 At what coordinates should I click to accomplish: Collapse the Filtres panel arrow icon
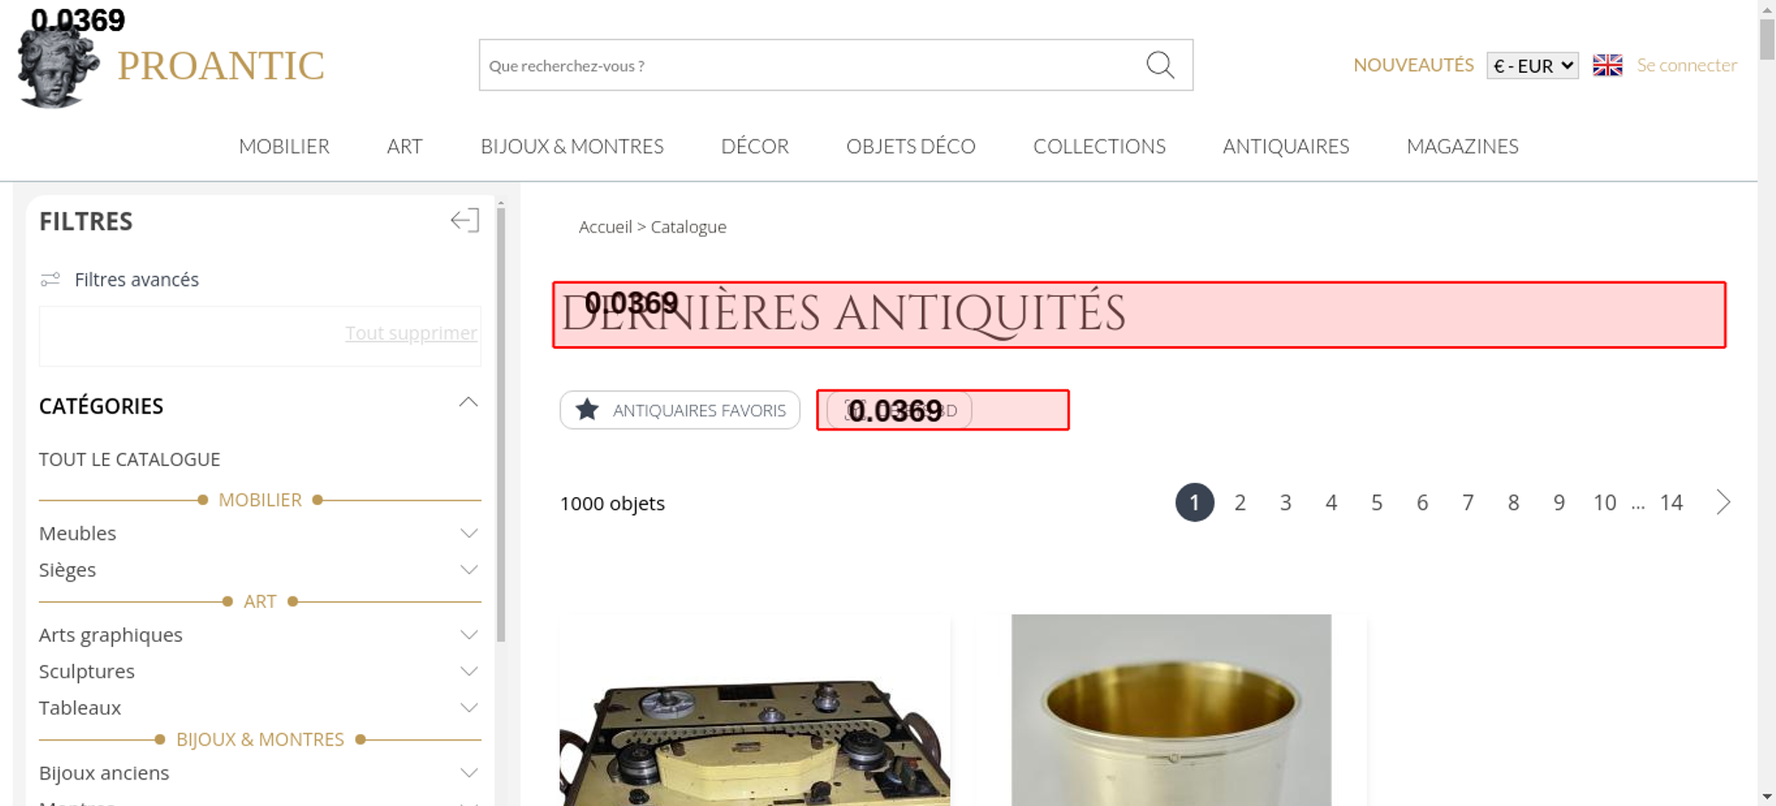tap(464, 220)
